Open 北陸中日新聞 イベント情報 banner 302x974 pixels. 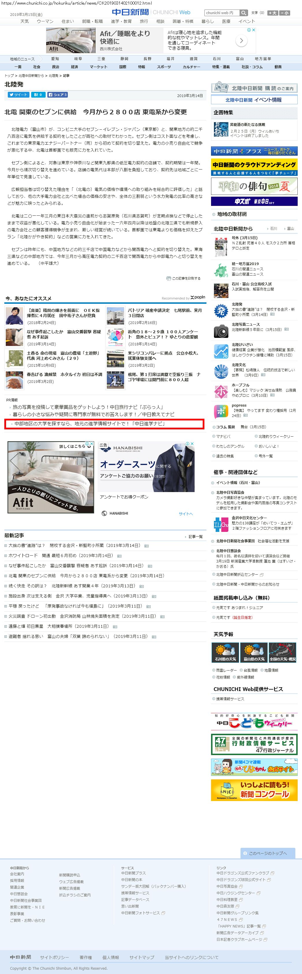(254, 100)
